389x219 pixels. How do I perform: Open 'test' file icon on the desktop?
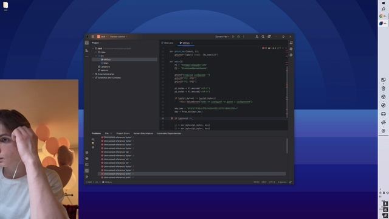click(x=5, y=6)
